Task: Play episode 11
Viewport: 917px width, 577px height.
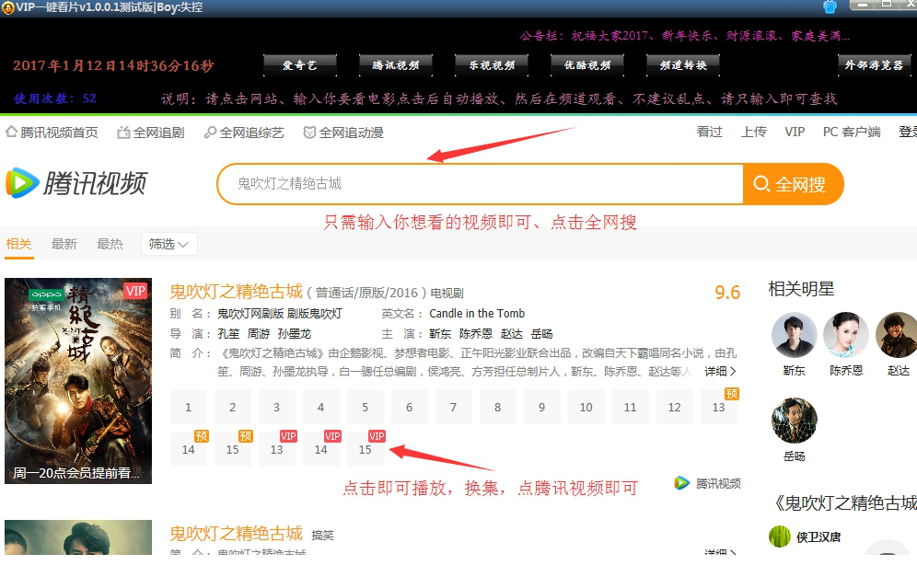Action: 631,407
